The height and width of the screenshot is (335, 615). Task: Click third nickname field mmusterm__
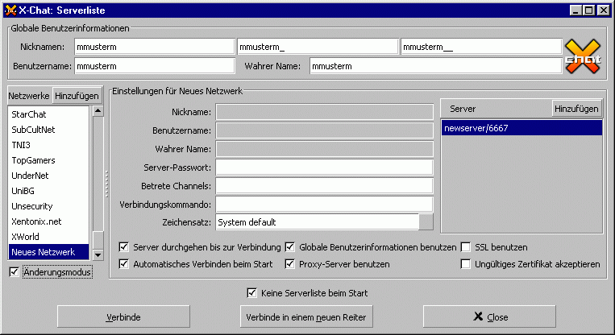point(481,47)
